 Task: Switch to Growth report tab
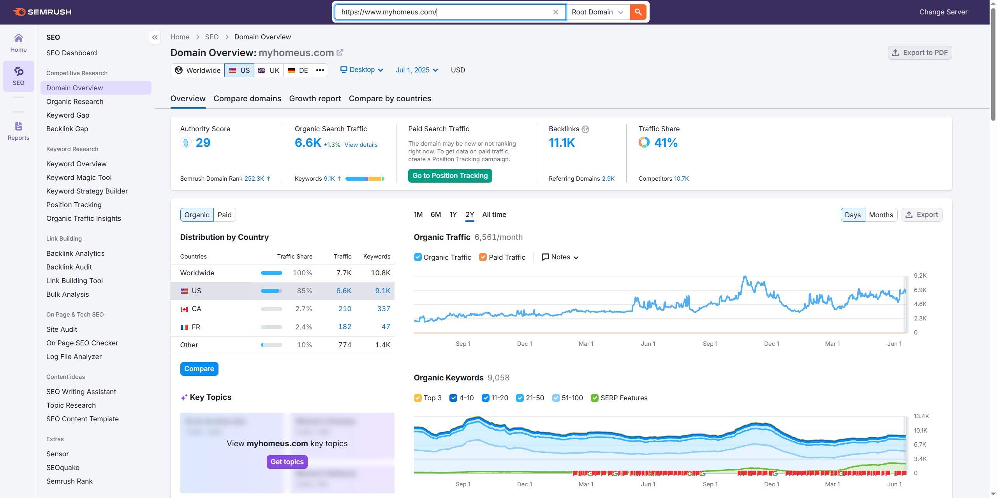[x=315, y=99]
